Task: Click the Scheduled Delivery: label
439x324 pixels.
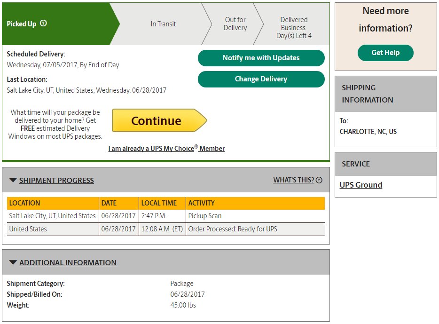Action: (36, 54)
